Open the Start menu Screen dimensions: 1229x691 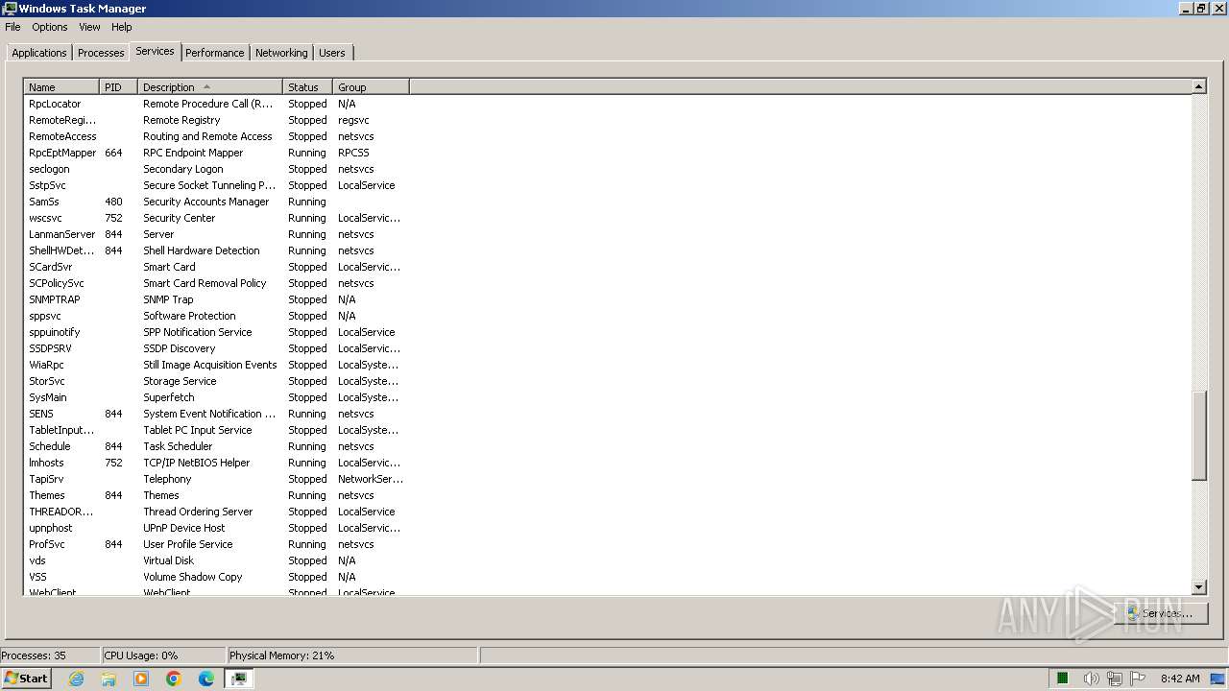(27, 679)
